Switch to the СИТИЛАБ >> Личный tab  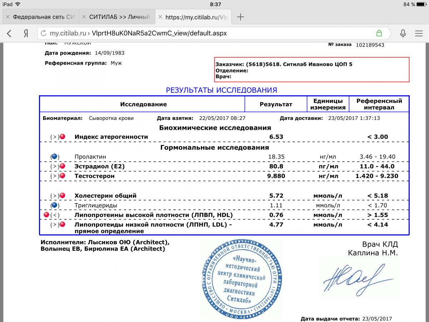click(120, 17)
